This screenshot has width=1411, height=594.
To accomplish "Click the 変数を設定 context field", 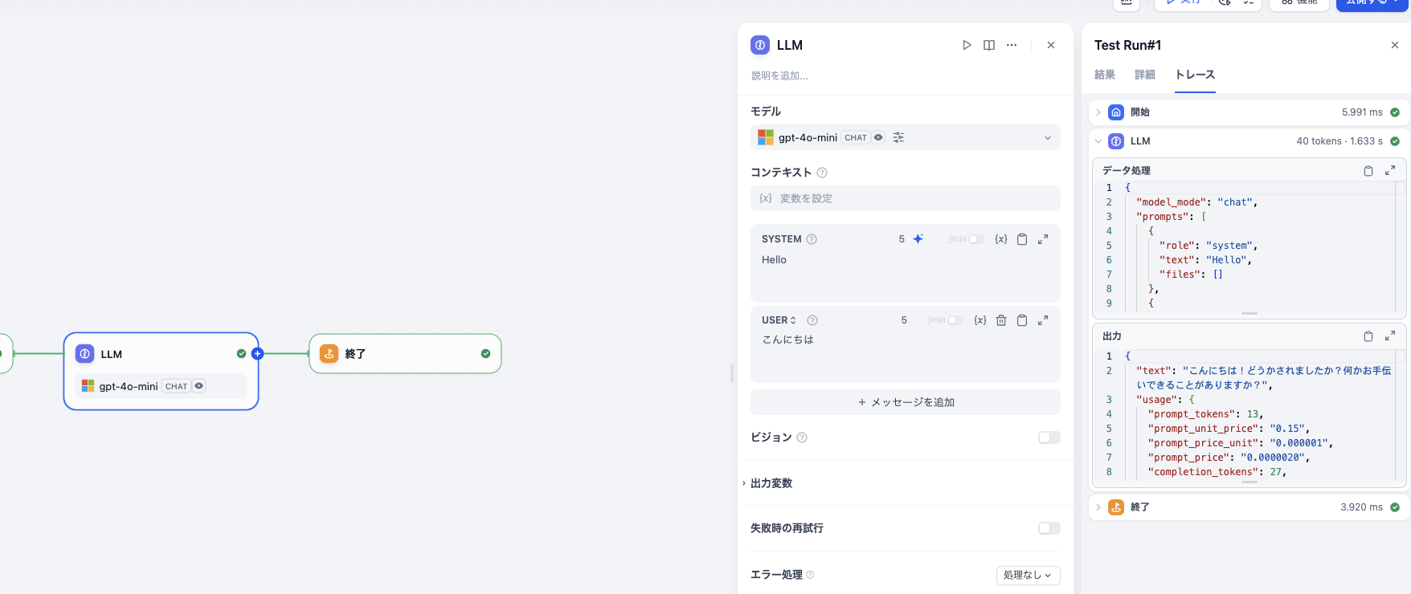I will pyautogui.click(x=906, y=198).
